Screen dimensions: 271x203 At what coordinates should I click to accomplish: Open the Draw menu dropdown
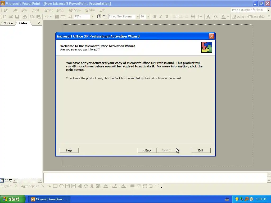tap(7, 186)
